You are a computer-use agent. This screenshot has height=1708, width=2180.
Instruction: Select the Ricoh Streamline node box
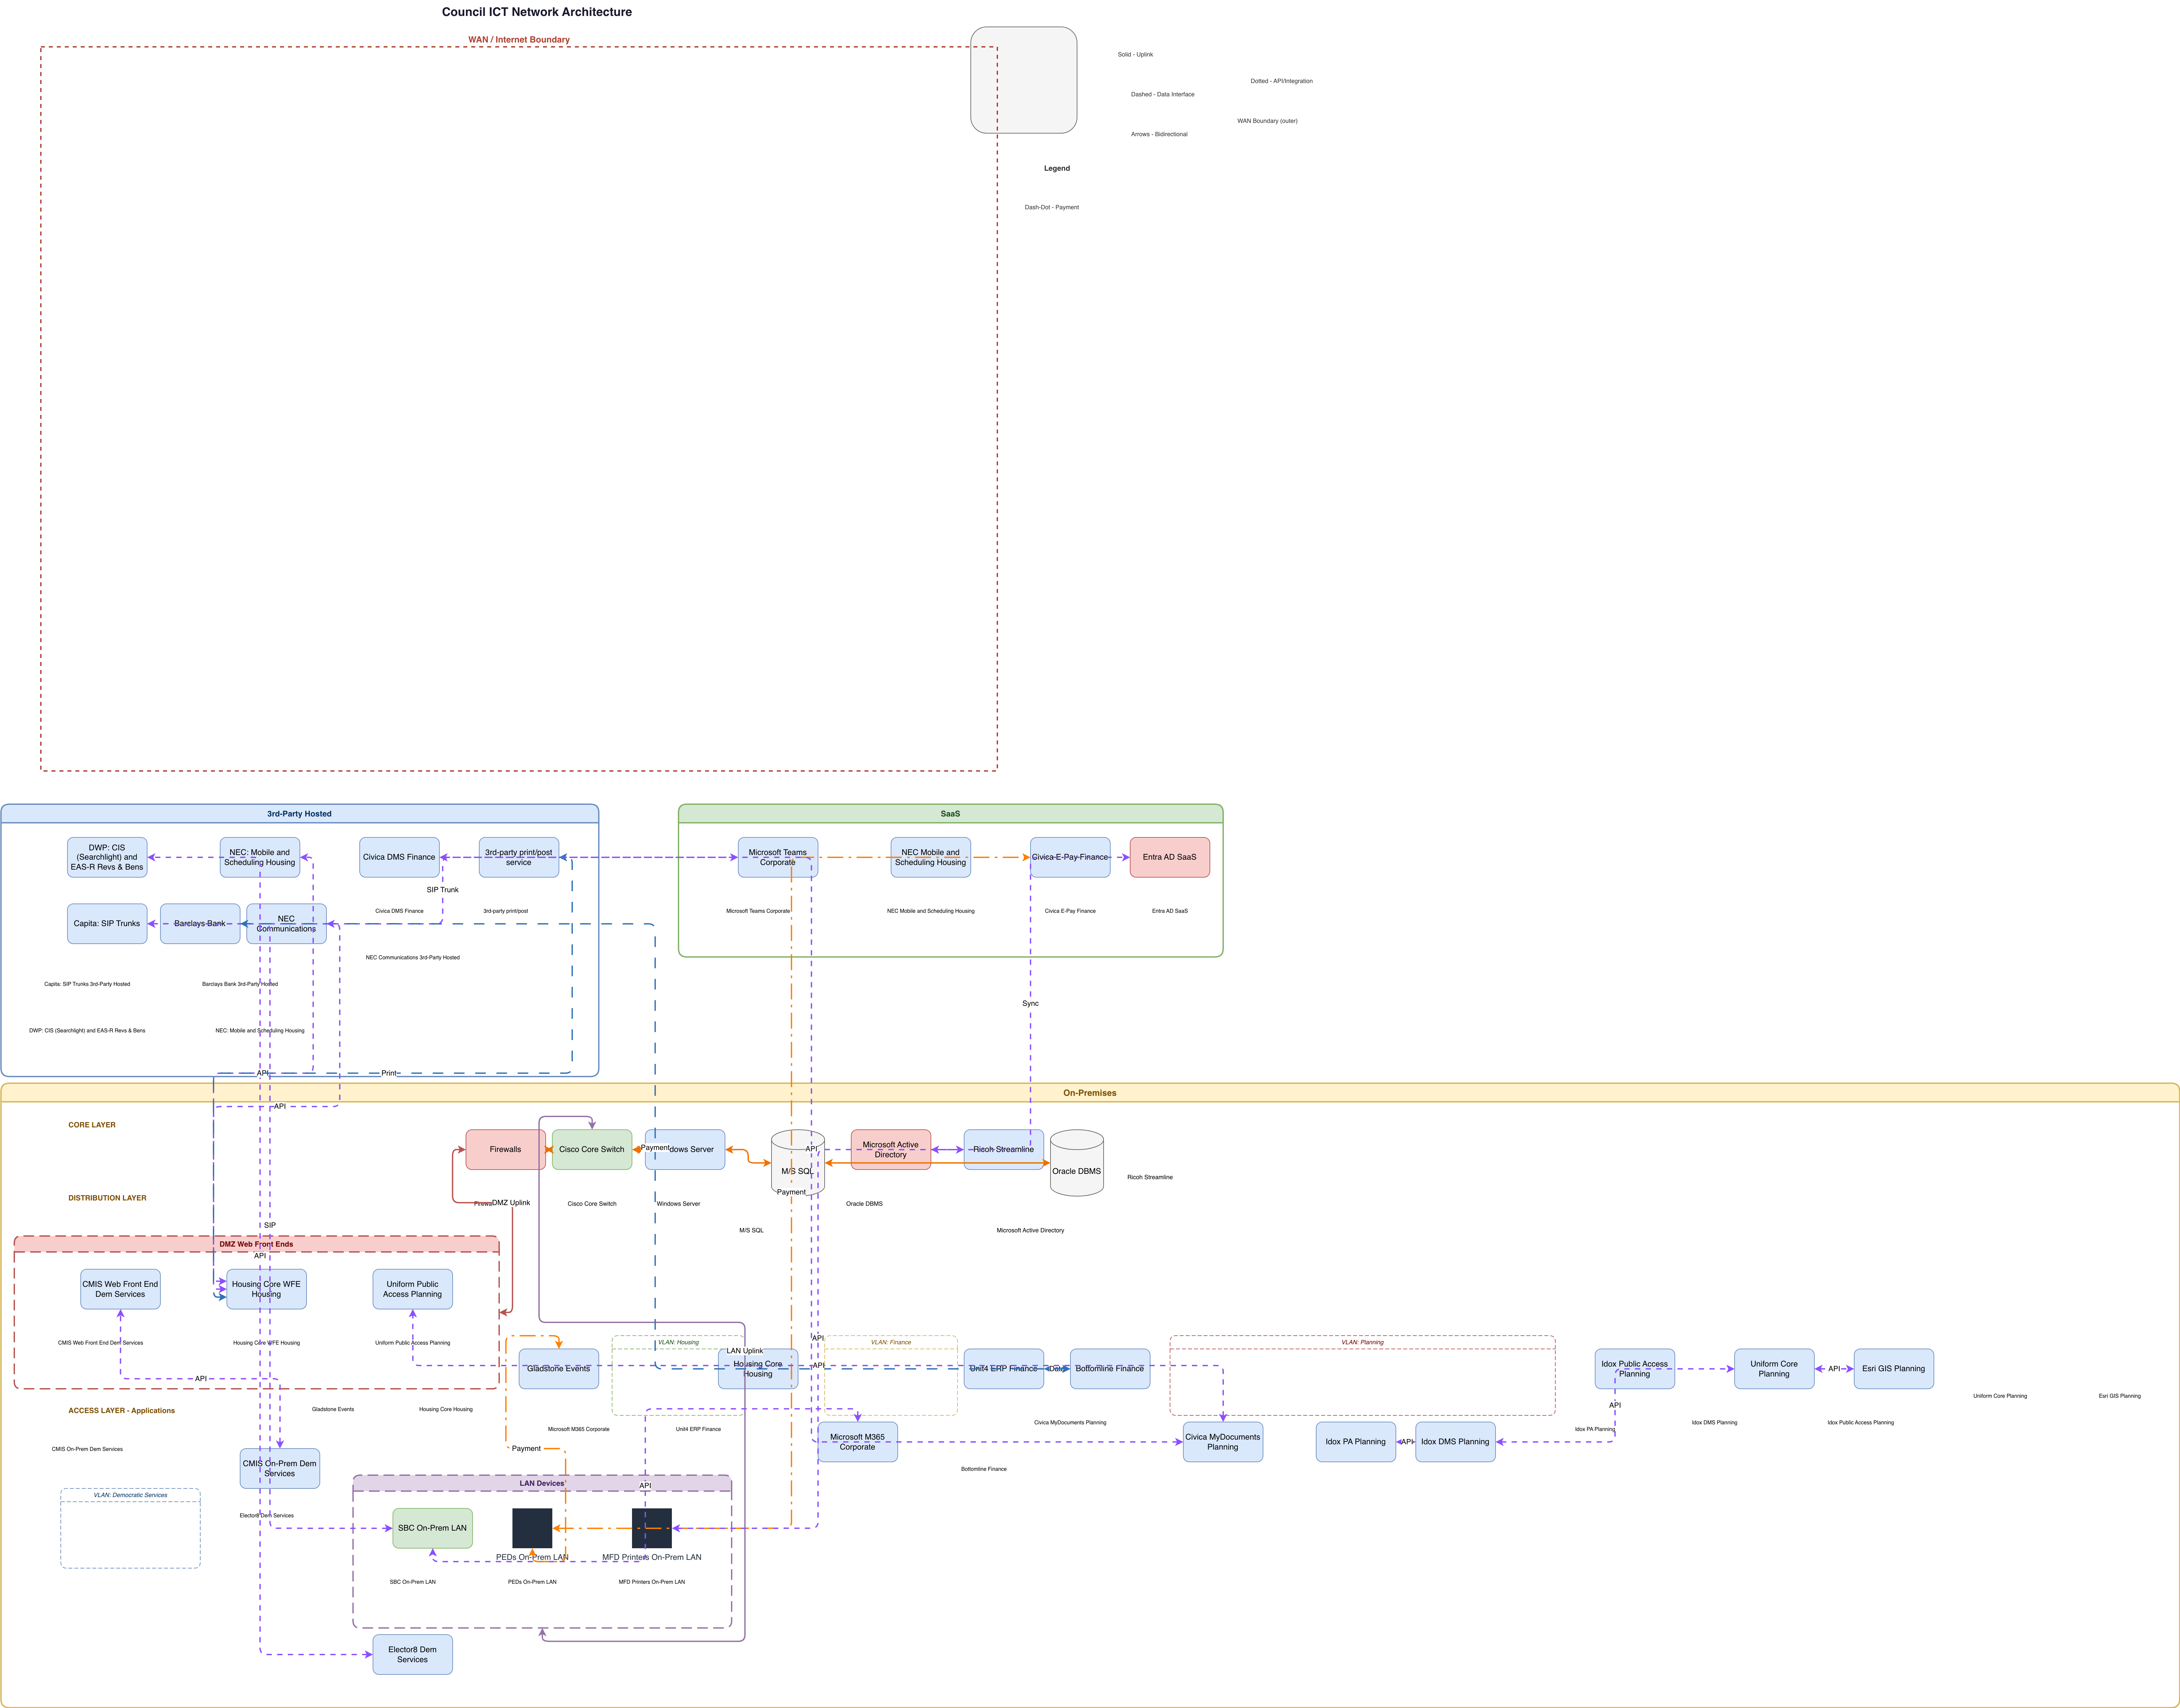(x=1004, y=1150)
